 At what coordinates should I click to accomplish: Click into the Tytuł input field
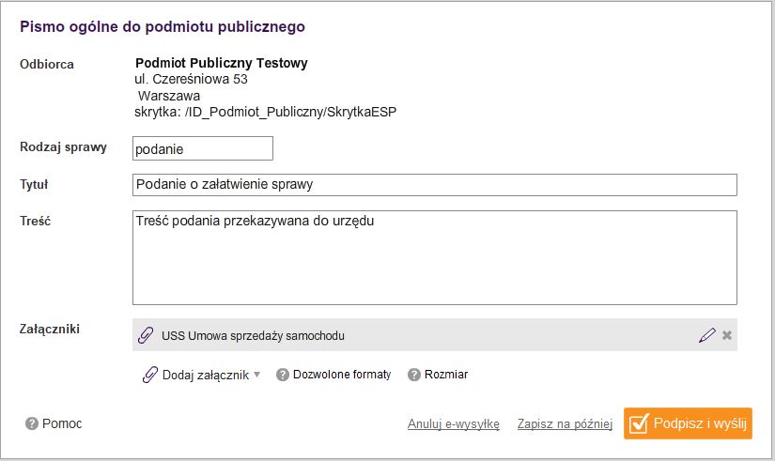(434, 184)
